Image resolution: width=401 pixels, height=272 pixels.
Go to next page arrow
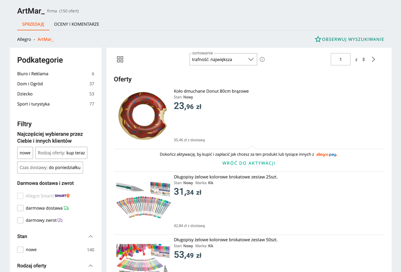click(373, 59)
